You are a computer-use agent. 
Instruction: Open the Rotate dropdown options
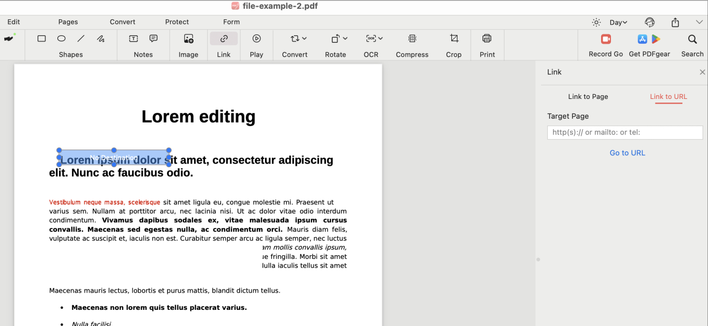click(x=344, y=38)
